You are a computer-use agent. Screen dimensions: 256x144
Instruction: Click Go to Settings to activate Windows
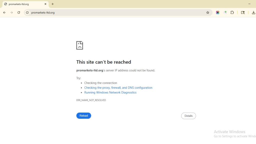tap(234, 136)
